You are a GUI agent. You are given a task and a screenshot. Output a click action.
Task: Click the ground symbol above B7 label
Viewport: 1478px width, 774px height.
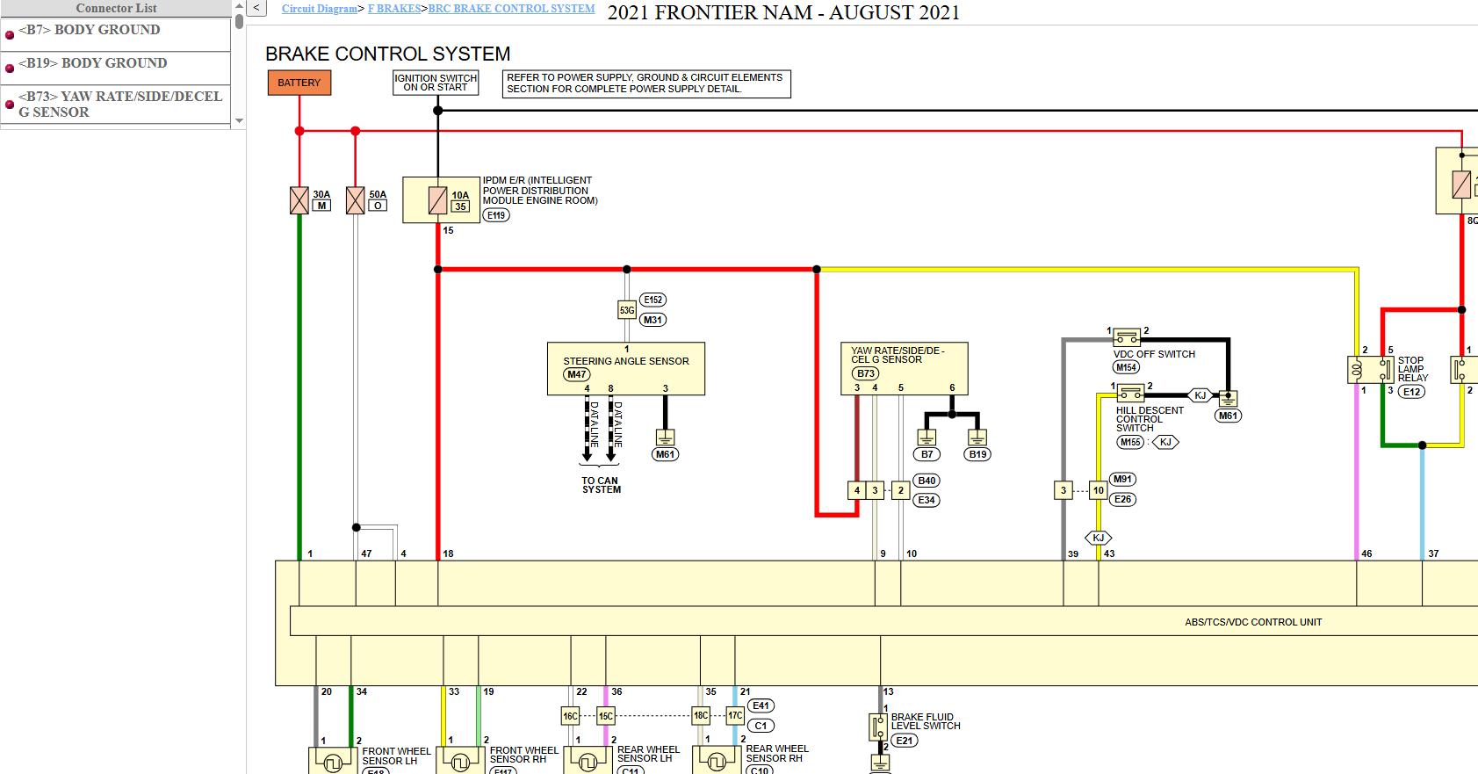[926, 437]
